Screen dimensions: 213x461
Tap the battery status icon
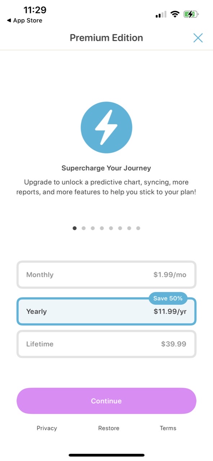pyautogui.click(x=191, y=14)
